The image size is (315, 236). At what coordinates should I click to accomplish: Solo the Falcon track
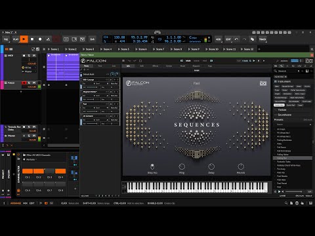click(x=29, y=83)
